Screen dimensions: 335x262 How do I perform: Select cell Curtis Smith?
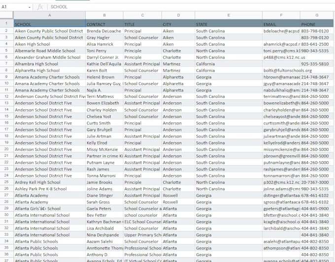[x=104, y=123]
